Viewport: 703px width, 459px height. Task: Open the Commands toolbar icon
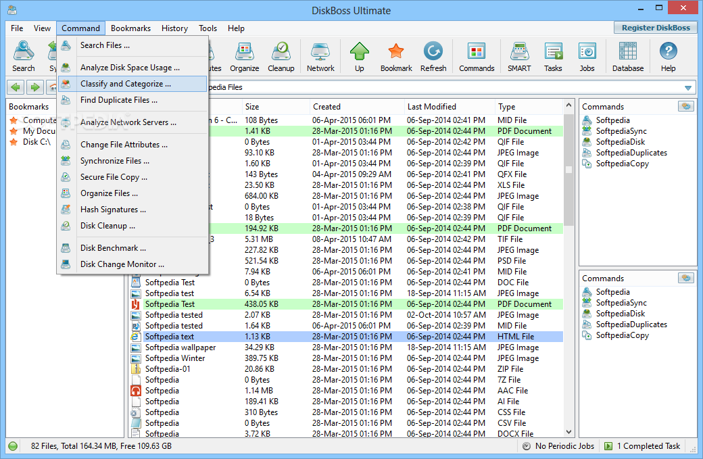coord(477,56)
